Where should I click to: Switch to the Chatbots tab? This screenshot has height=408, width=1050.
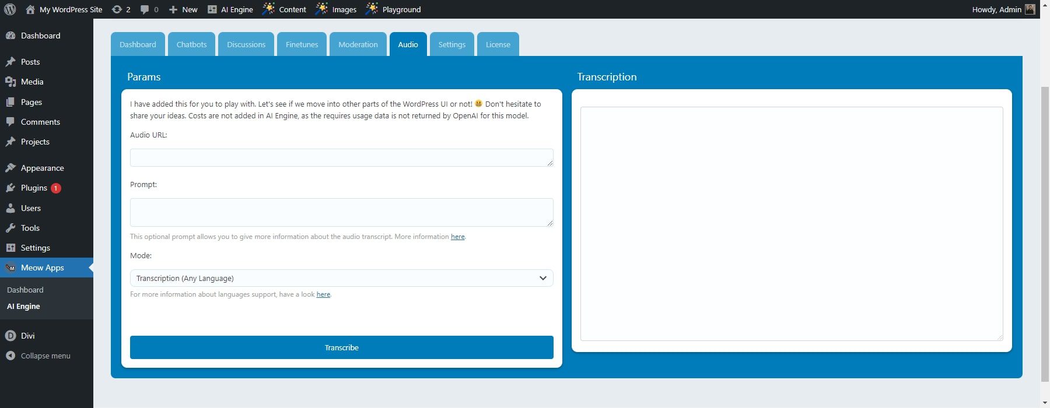191,44
